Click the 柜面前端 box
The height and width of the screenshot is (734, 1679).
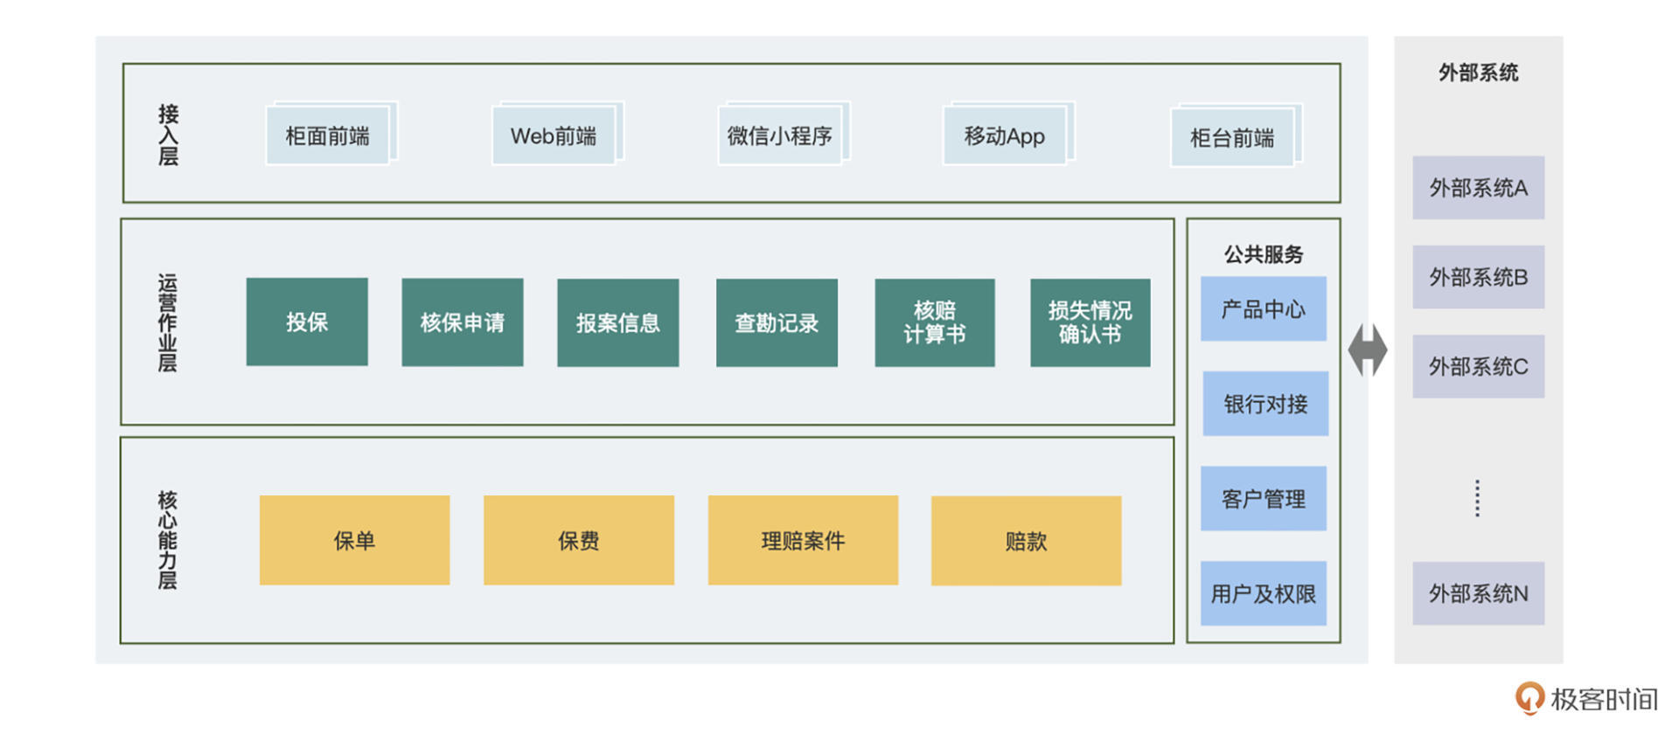(x=329, y=135)
